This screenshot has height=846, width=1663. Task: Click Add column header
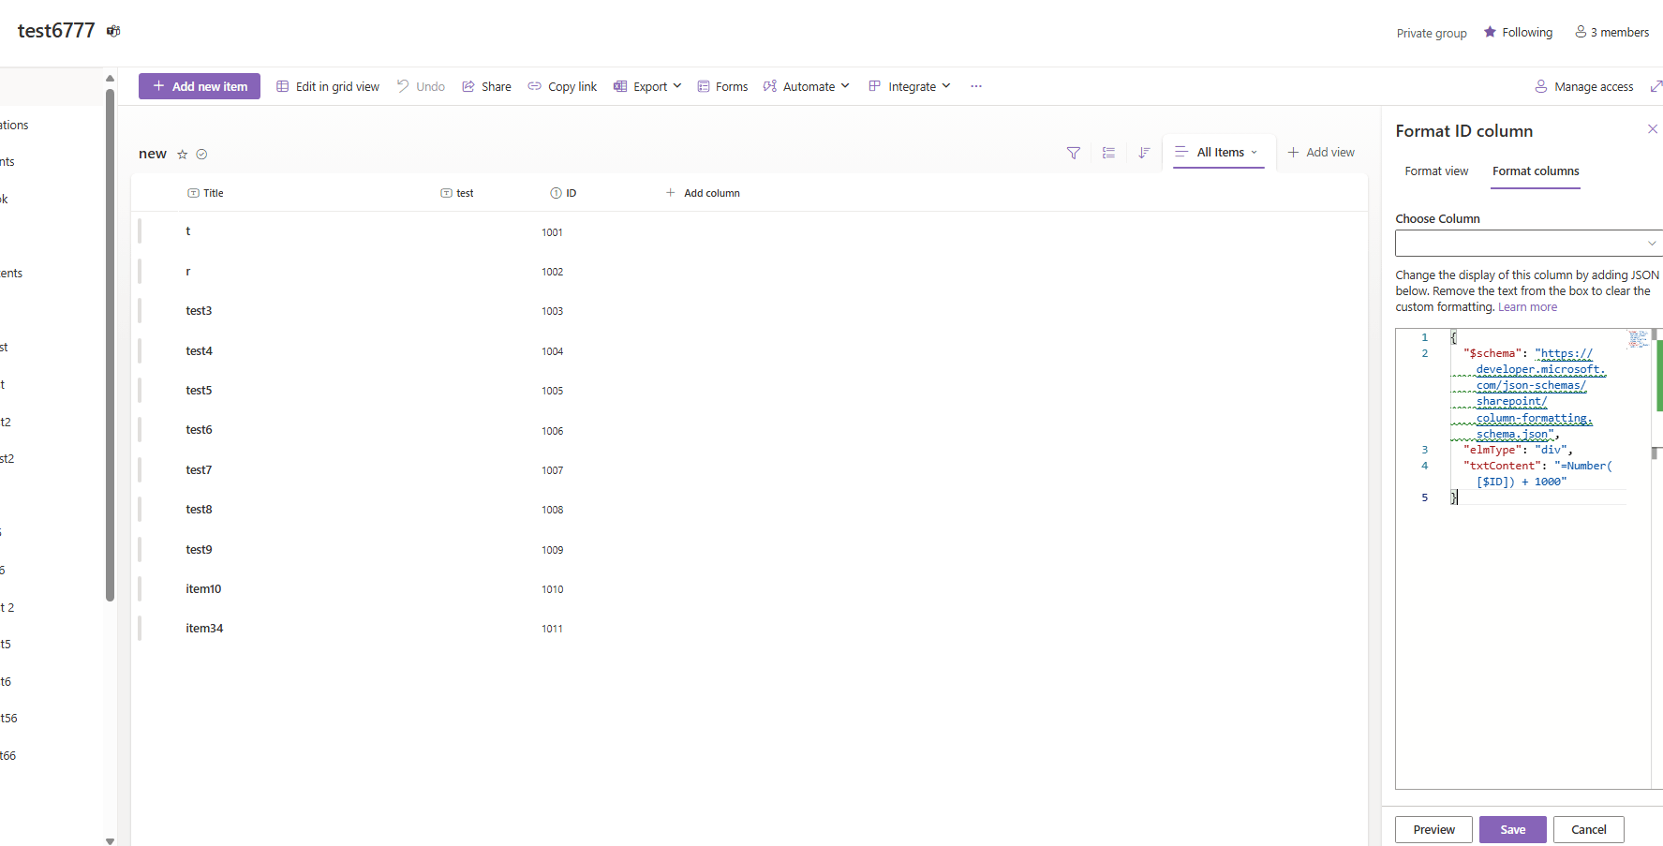tap(703, 193)
